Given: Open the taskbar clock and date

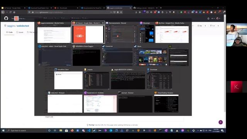Looking at the screenshot, I should tap(215, 131).
